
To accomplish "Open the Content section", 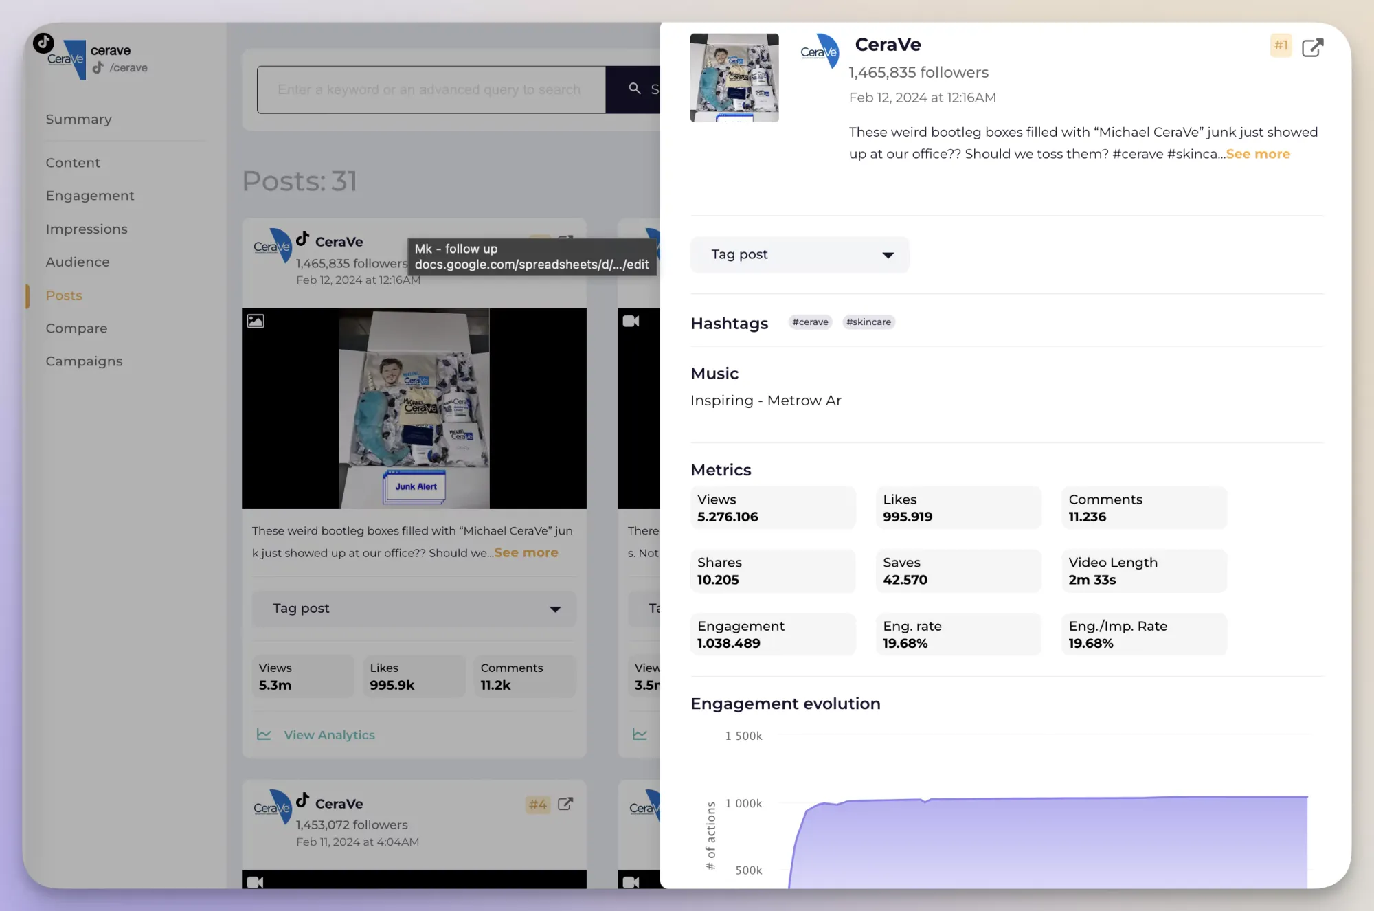I will (x=73, y=163).
